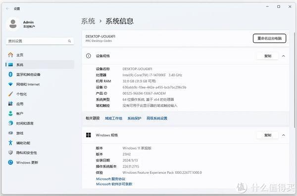Copy Windows specs with Windows 规格 复制 button
The height and width of the screenshot is (196, 297).
(x=267, y=135)
